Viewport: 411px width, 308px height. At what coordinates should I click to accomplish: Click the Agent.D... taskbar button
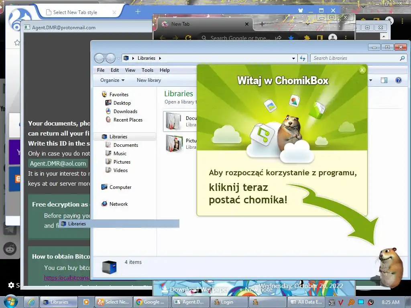pyautogui.click(x=190, y=302)
